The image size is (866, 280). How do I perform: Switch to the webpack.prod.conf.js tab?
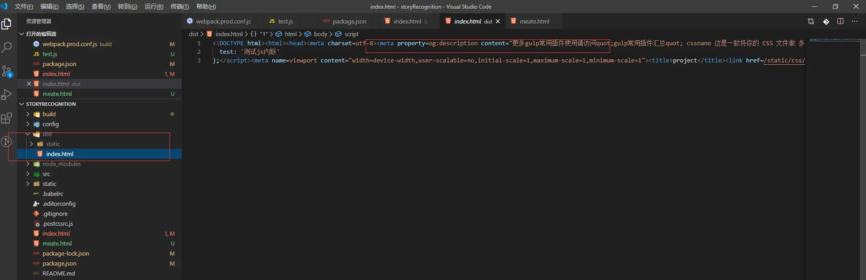click(x=223, y=21)
